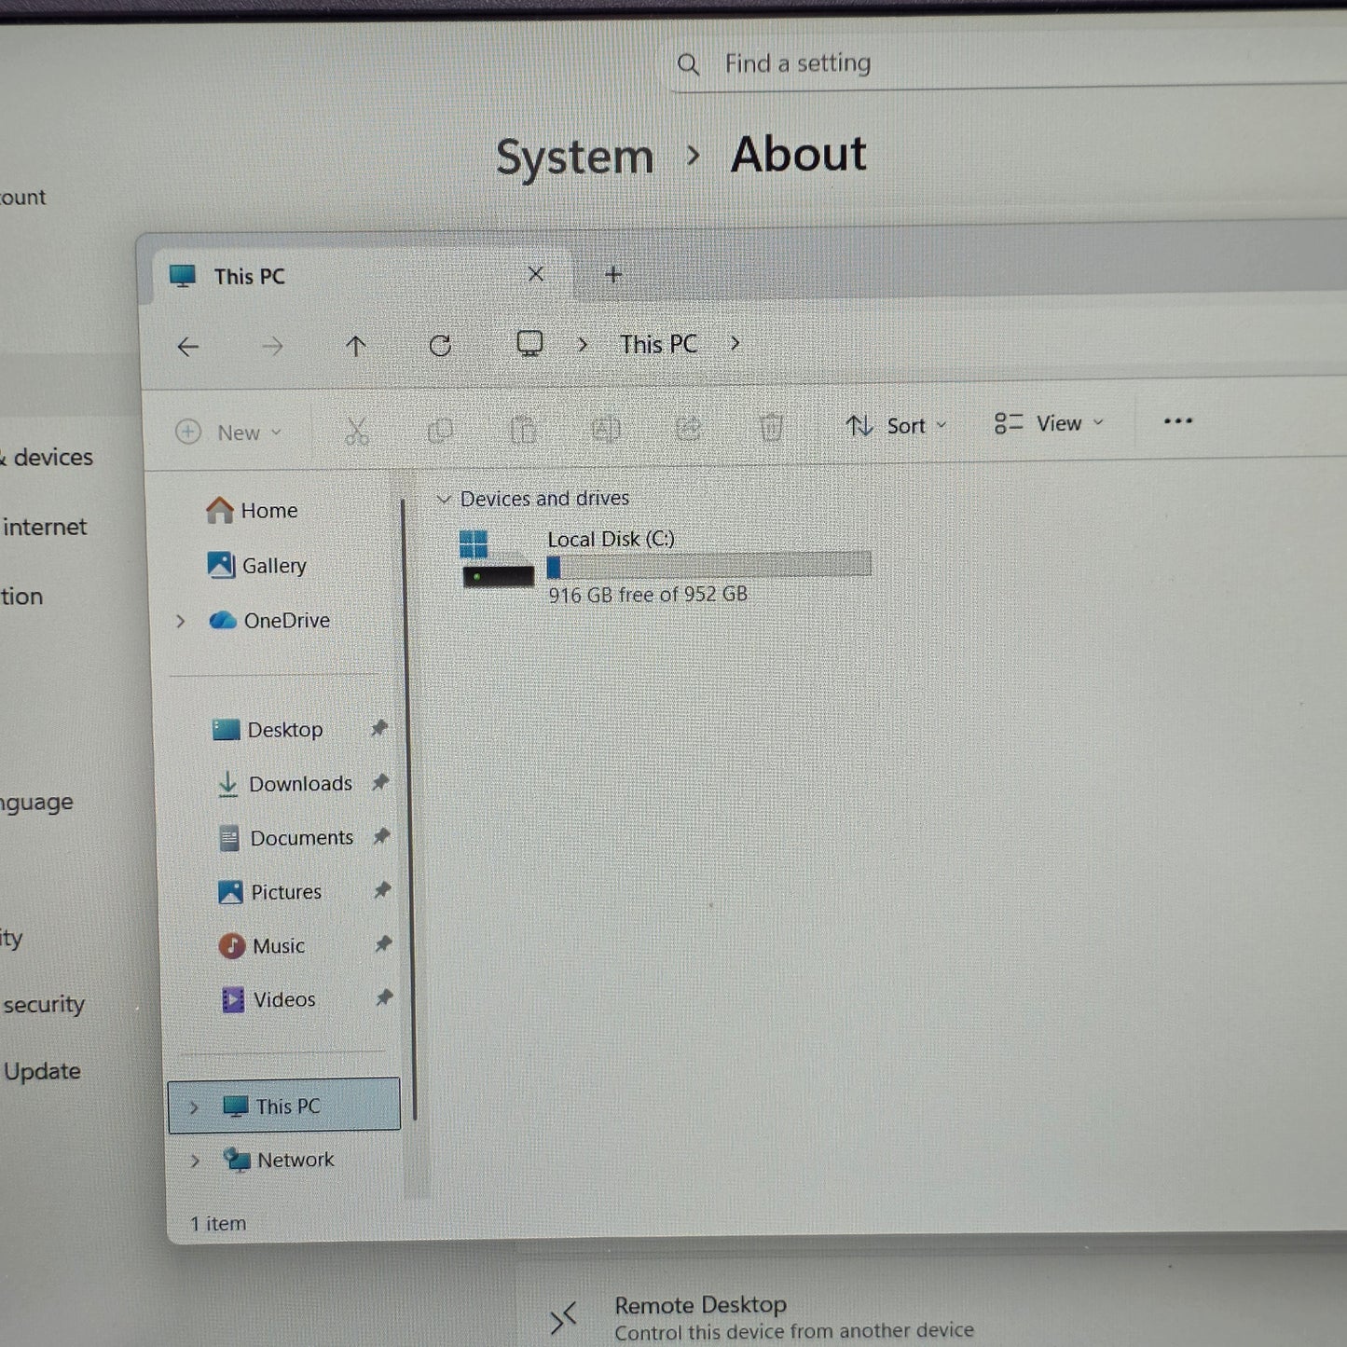The width and height of the screenshot is (1347, 1347).
Task: Open the See more three-dots menu
Action: [x=1178, y=421]
